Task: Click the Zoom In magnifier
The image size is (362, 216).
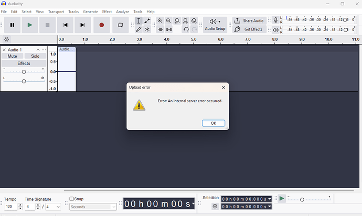Action: click(x=160, y=21)
